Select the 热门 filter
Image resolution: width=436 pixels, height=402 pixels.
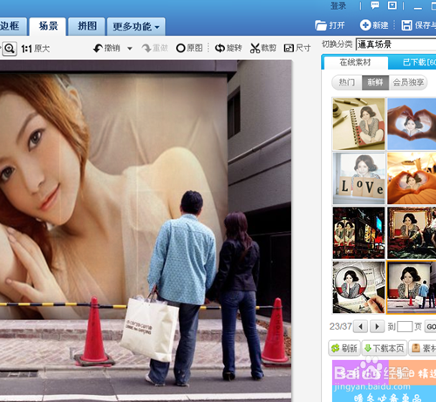pos(347,83)
